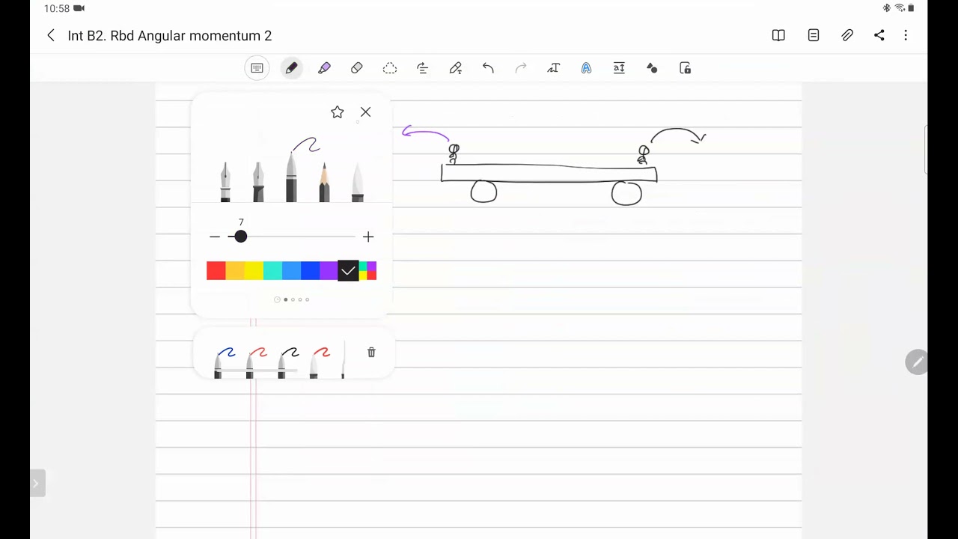Open the easy writing pad tool
This screenshot has width=958, height=539.
(x=619, y=68)
